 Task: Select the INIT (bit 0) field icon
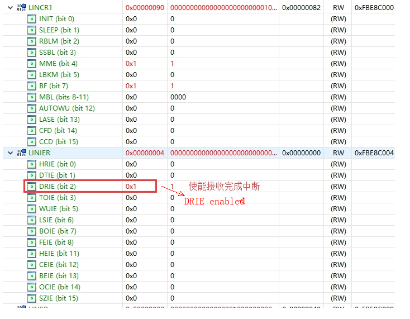coord(32,19)
